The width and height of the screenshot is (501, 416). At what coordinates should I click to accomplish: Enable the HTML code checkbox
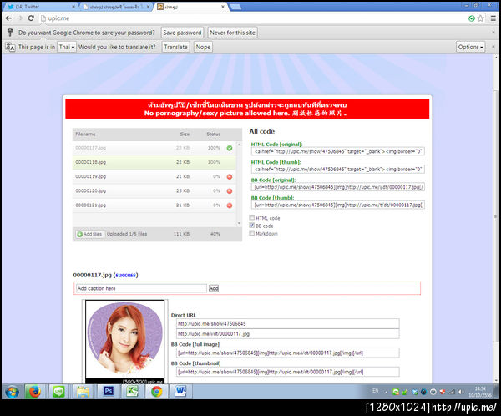pyautogui.click(x=252, y=218)
